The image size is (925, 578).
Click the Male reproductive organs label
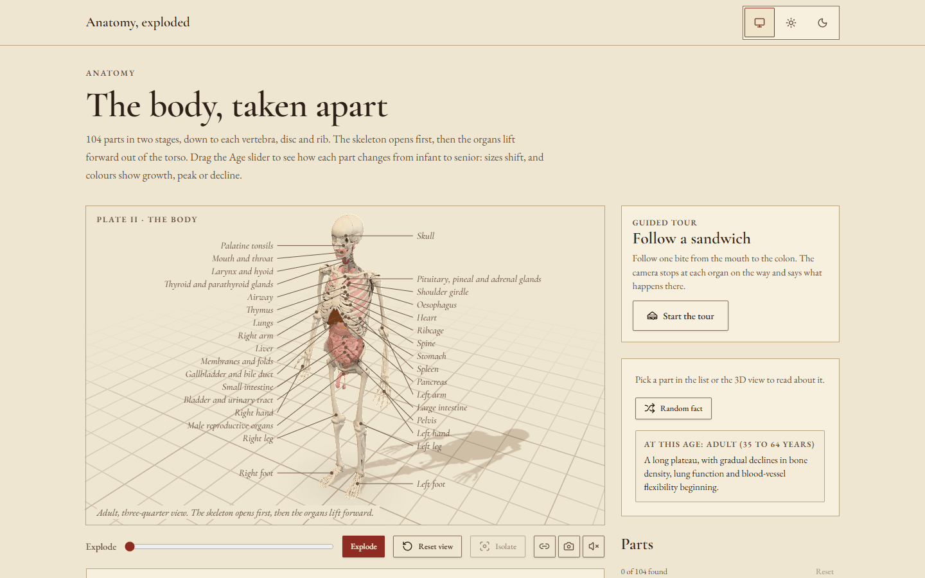point(231,426)
